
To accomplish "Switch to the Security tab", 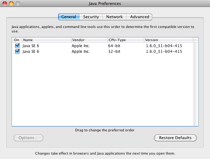I will pyautogui.click(x=91, y=17).
